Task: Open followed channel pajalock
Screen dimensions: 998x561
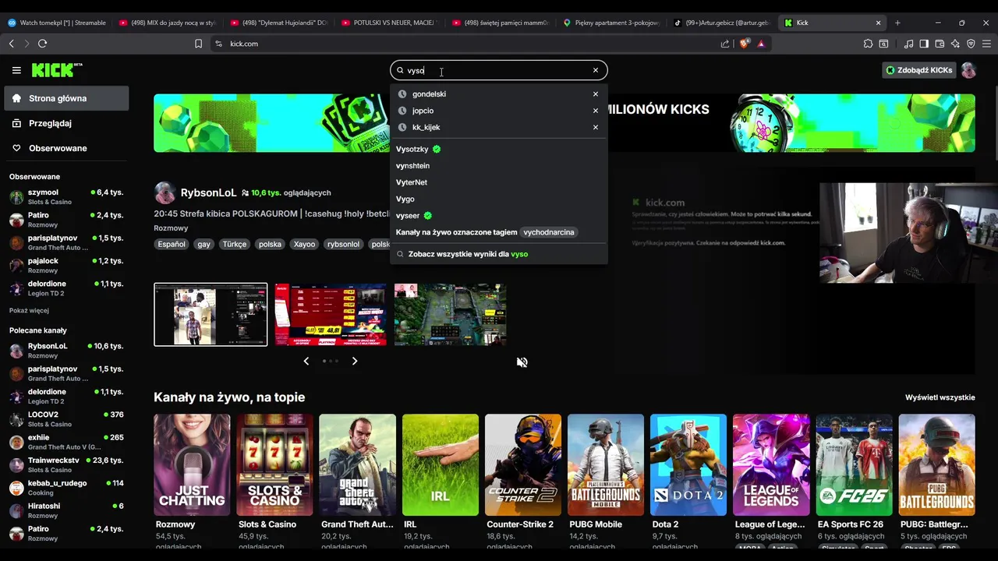Action: pyautogui.click(x=66, y=265)
